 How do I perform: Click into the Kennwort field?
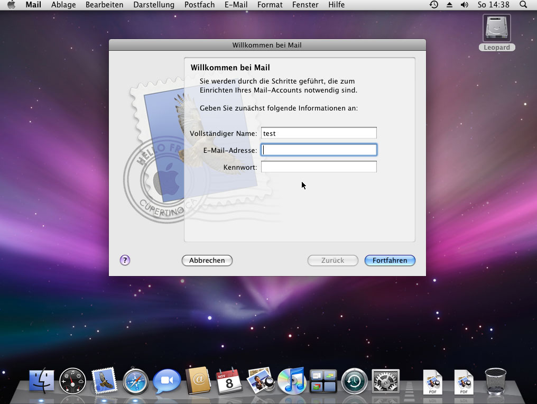(x=319, y=167)
